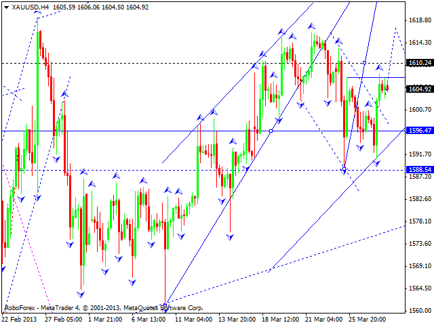Click the 6 Mar 13:00 time label
Screen dimensions: 434x325
pyautogui.click(x=149, y=319)
